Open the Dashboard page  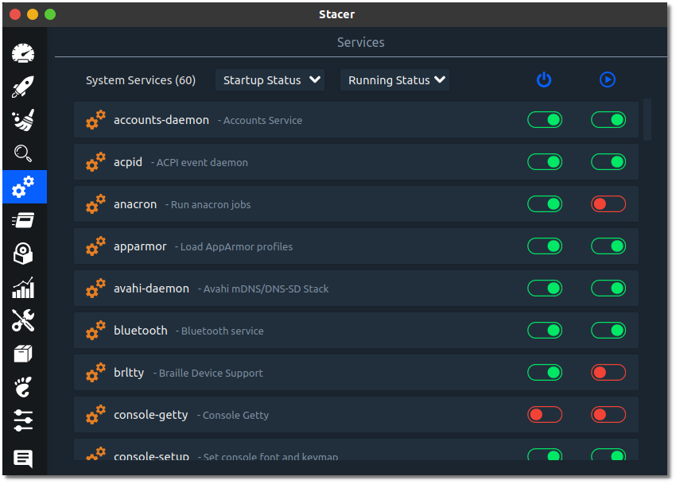23,53
